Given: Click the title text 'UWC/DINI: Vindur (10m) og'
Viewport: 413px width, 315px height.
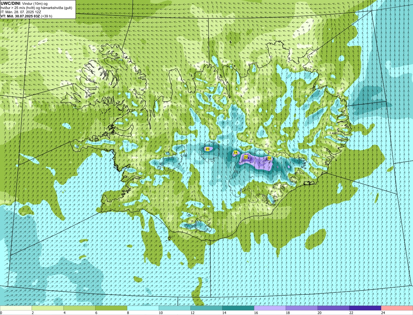Looking at the screenshot, I should 24,3.
